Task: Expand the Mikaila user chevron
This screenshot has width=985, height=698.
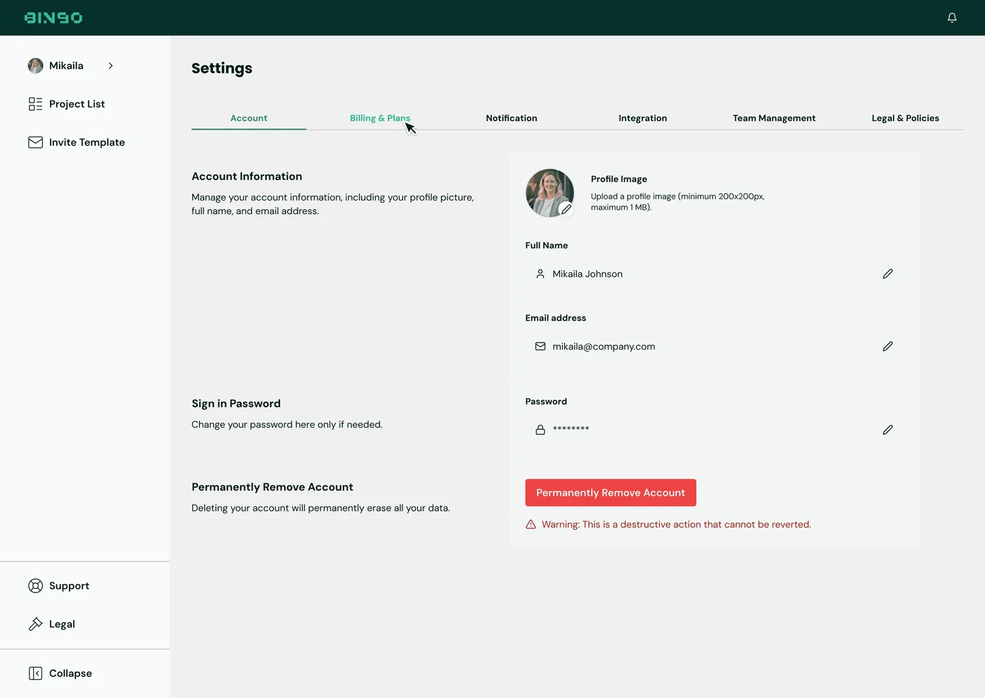Action: (x=110, y=65)
